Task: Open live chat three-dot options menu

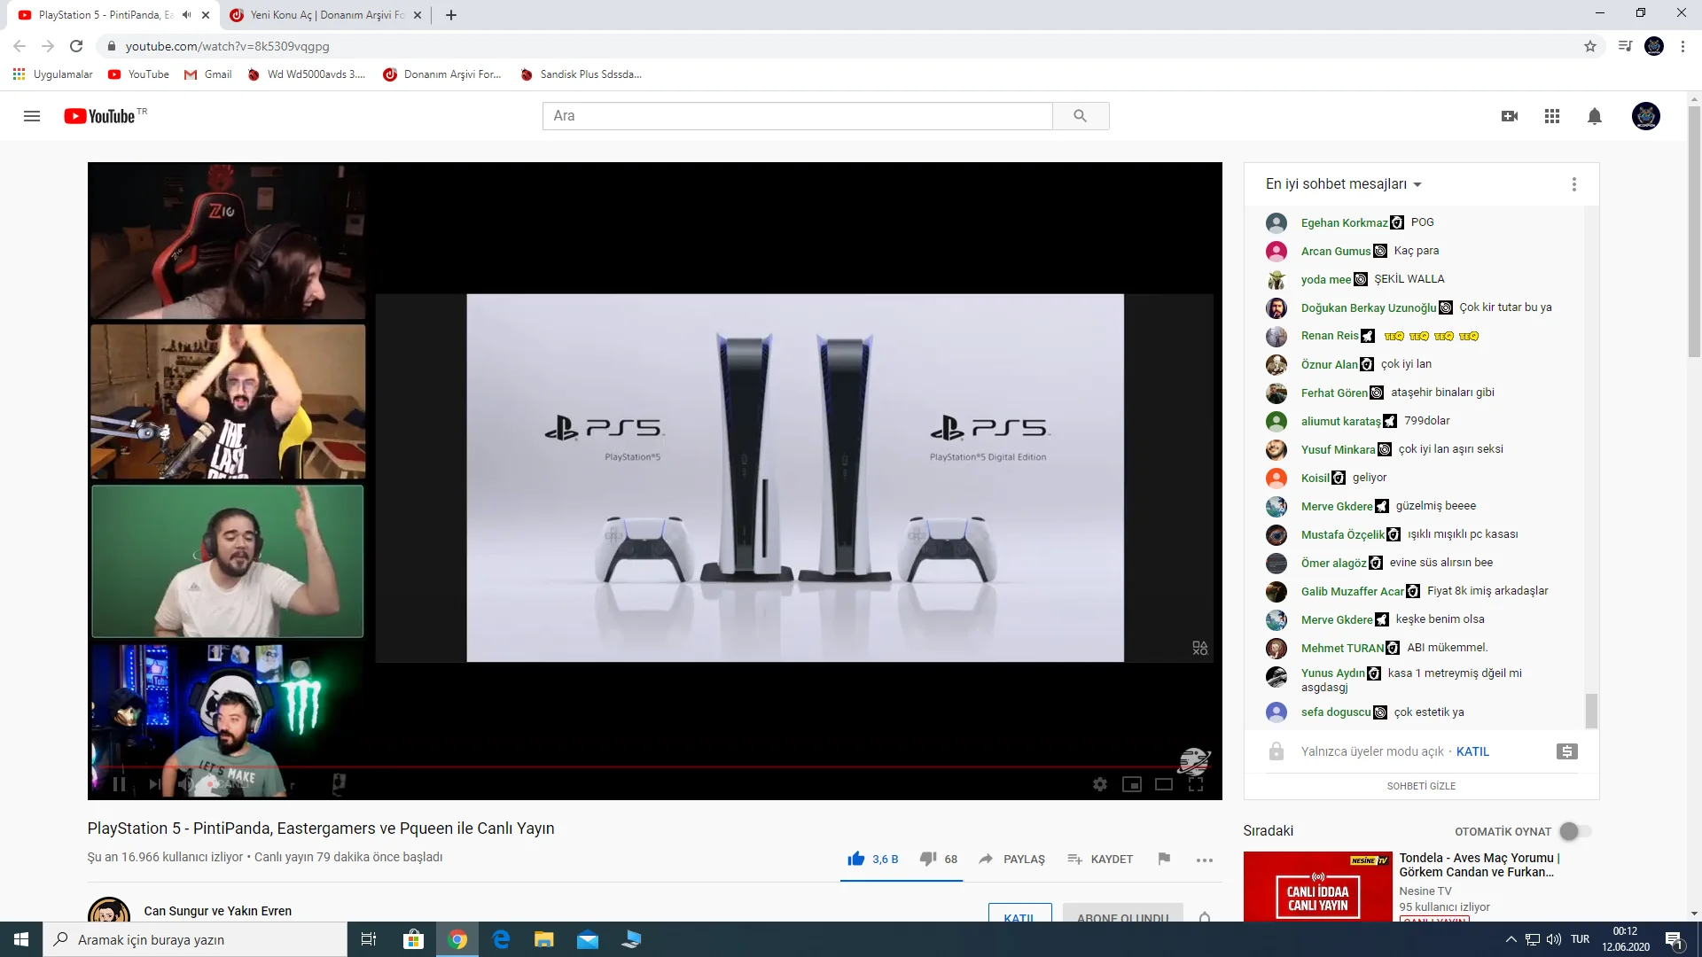Action: coord(1574,184)
